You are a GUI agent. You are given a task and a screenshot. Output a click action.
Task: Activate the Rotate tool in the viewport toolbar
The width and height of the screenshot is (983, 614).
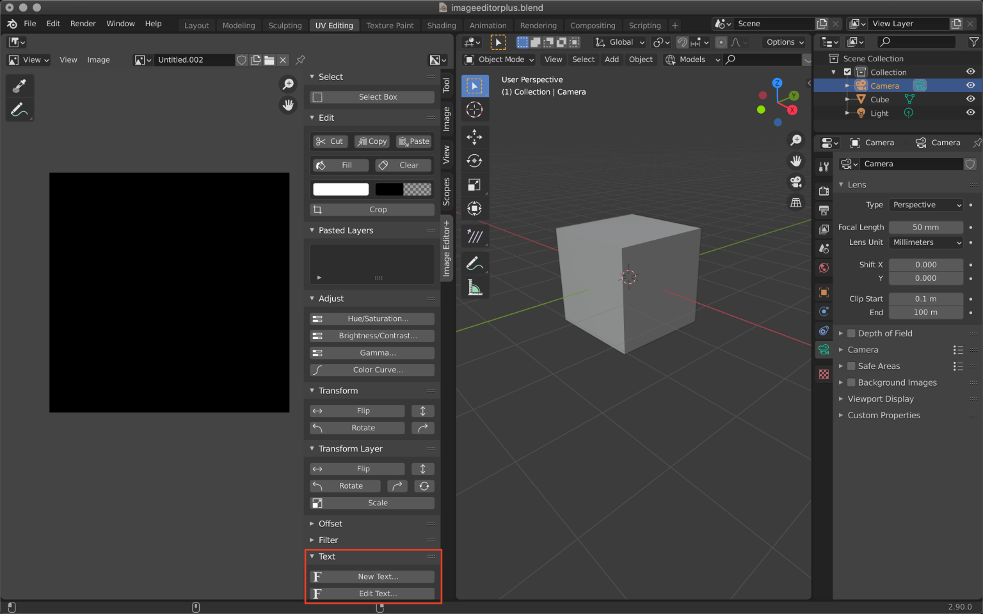point(475,161)
